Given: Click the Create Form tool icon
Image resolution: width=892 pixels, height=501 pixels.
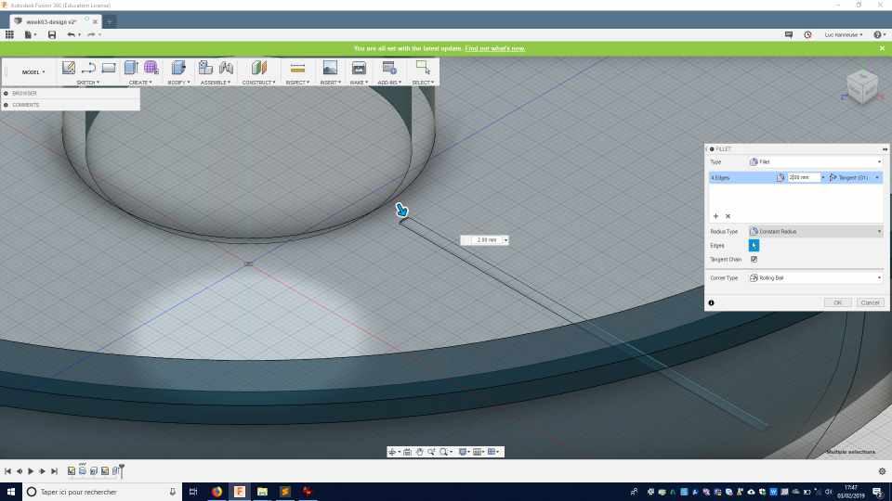Looking at the screenshot, I should 151,68.
